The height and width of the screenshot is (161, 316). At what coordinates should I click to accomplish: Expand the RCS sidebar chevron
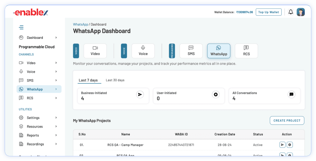(56, 98)
